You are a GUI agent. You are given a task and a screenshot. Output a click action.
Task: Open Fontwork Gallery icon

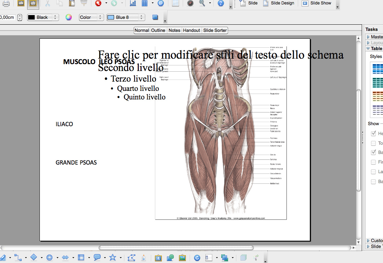click(158, 258)
